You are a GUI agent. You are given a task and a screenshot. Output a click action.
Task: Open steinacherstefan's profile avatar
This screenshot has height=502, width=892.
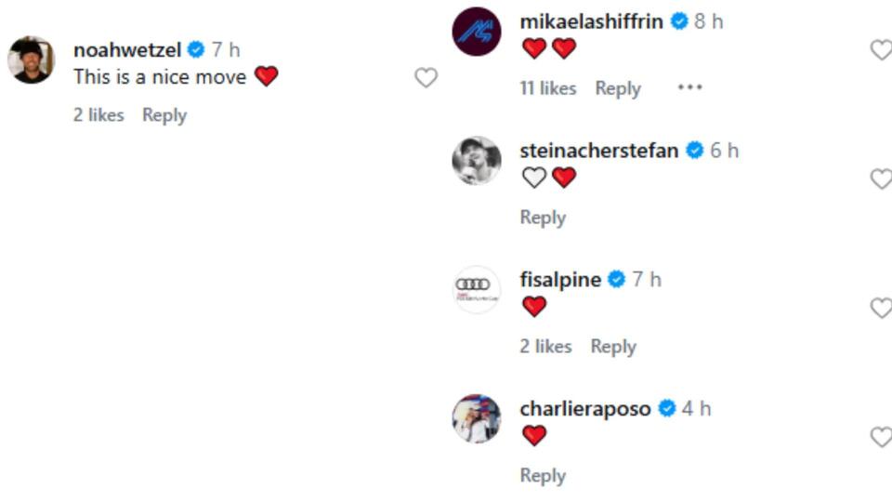coord(477,161)
